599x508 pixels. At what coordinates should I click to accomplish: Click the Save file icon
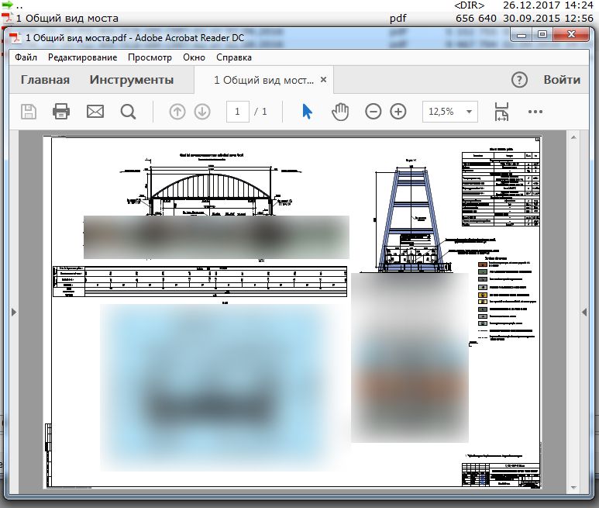coord(29,112)
